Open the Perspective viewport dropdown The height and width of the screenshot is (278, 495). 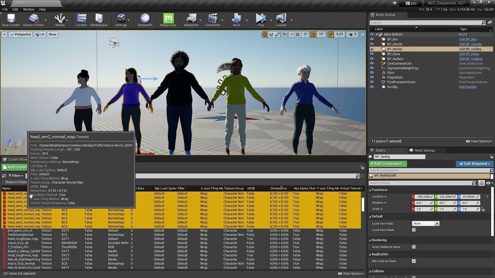(x=20, y=34)
